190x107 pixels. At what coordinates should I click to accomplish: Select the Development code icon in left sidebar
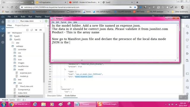tap(3, 29)
